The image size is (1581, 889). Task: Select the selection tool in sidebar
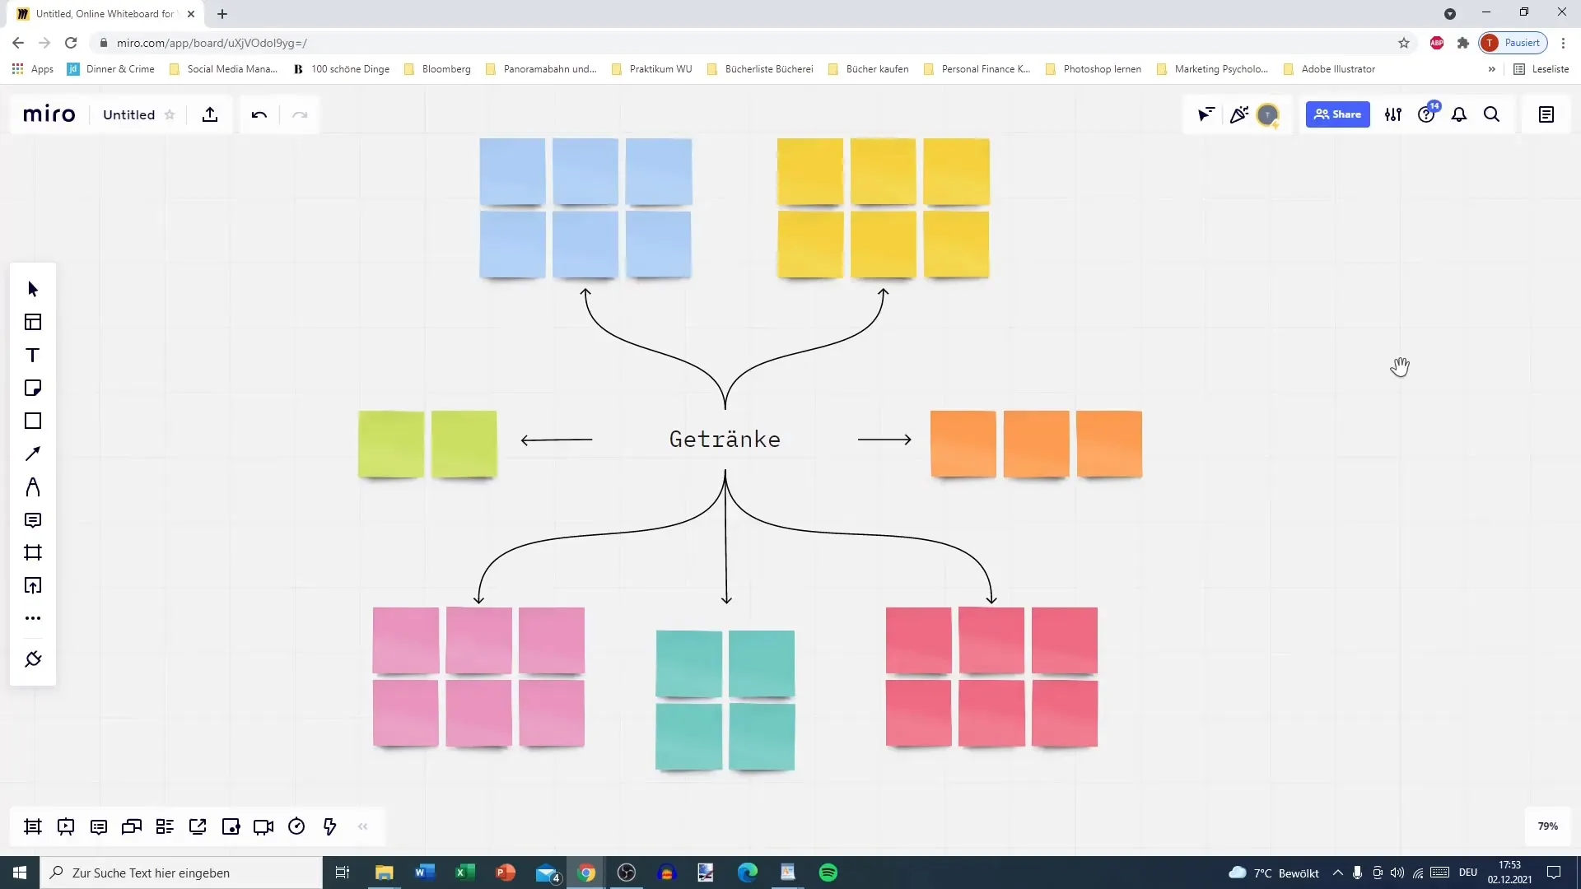click(33, 287)
